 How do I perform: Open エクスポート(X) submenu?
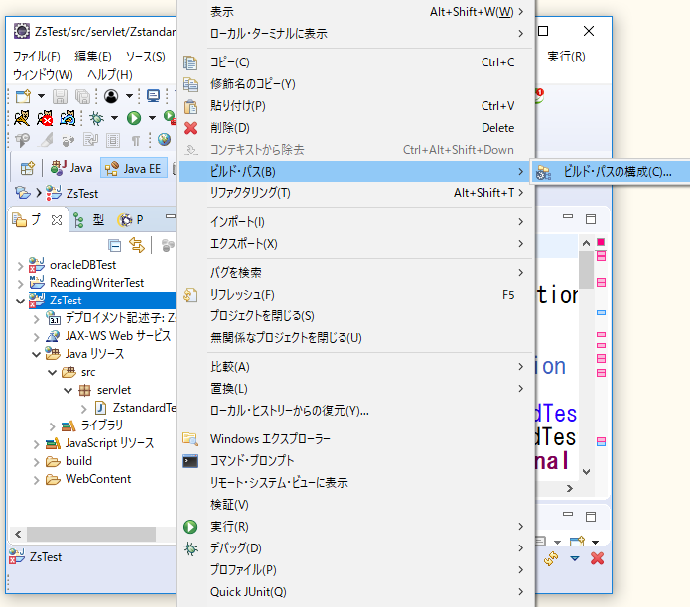pos(356,244)
